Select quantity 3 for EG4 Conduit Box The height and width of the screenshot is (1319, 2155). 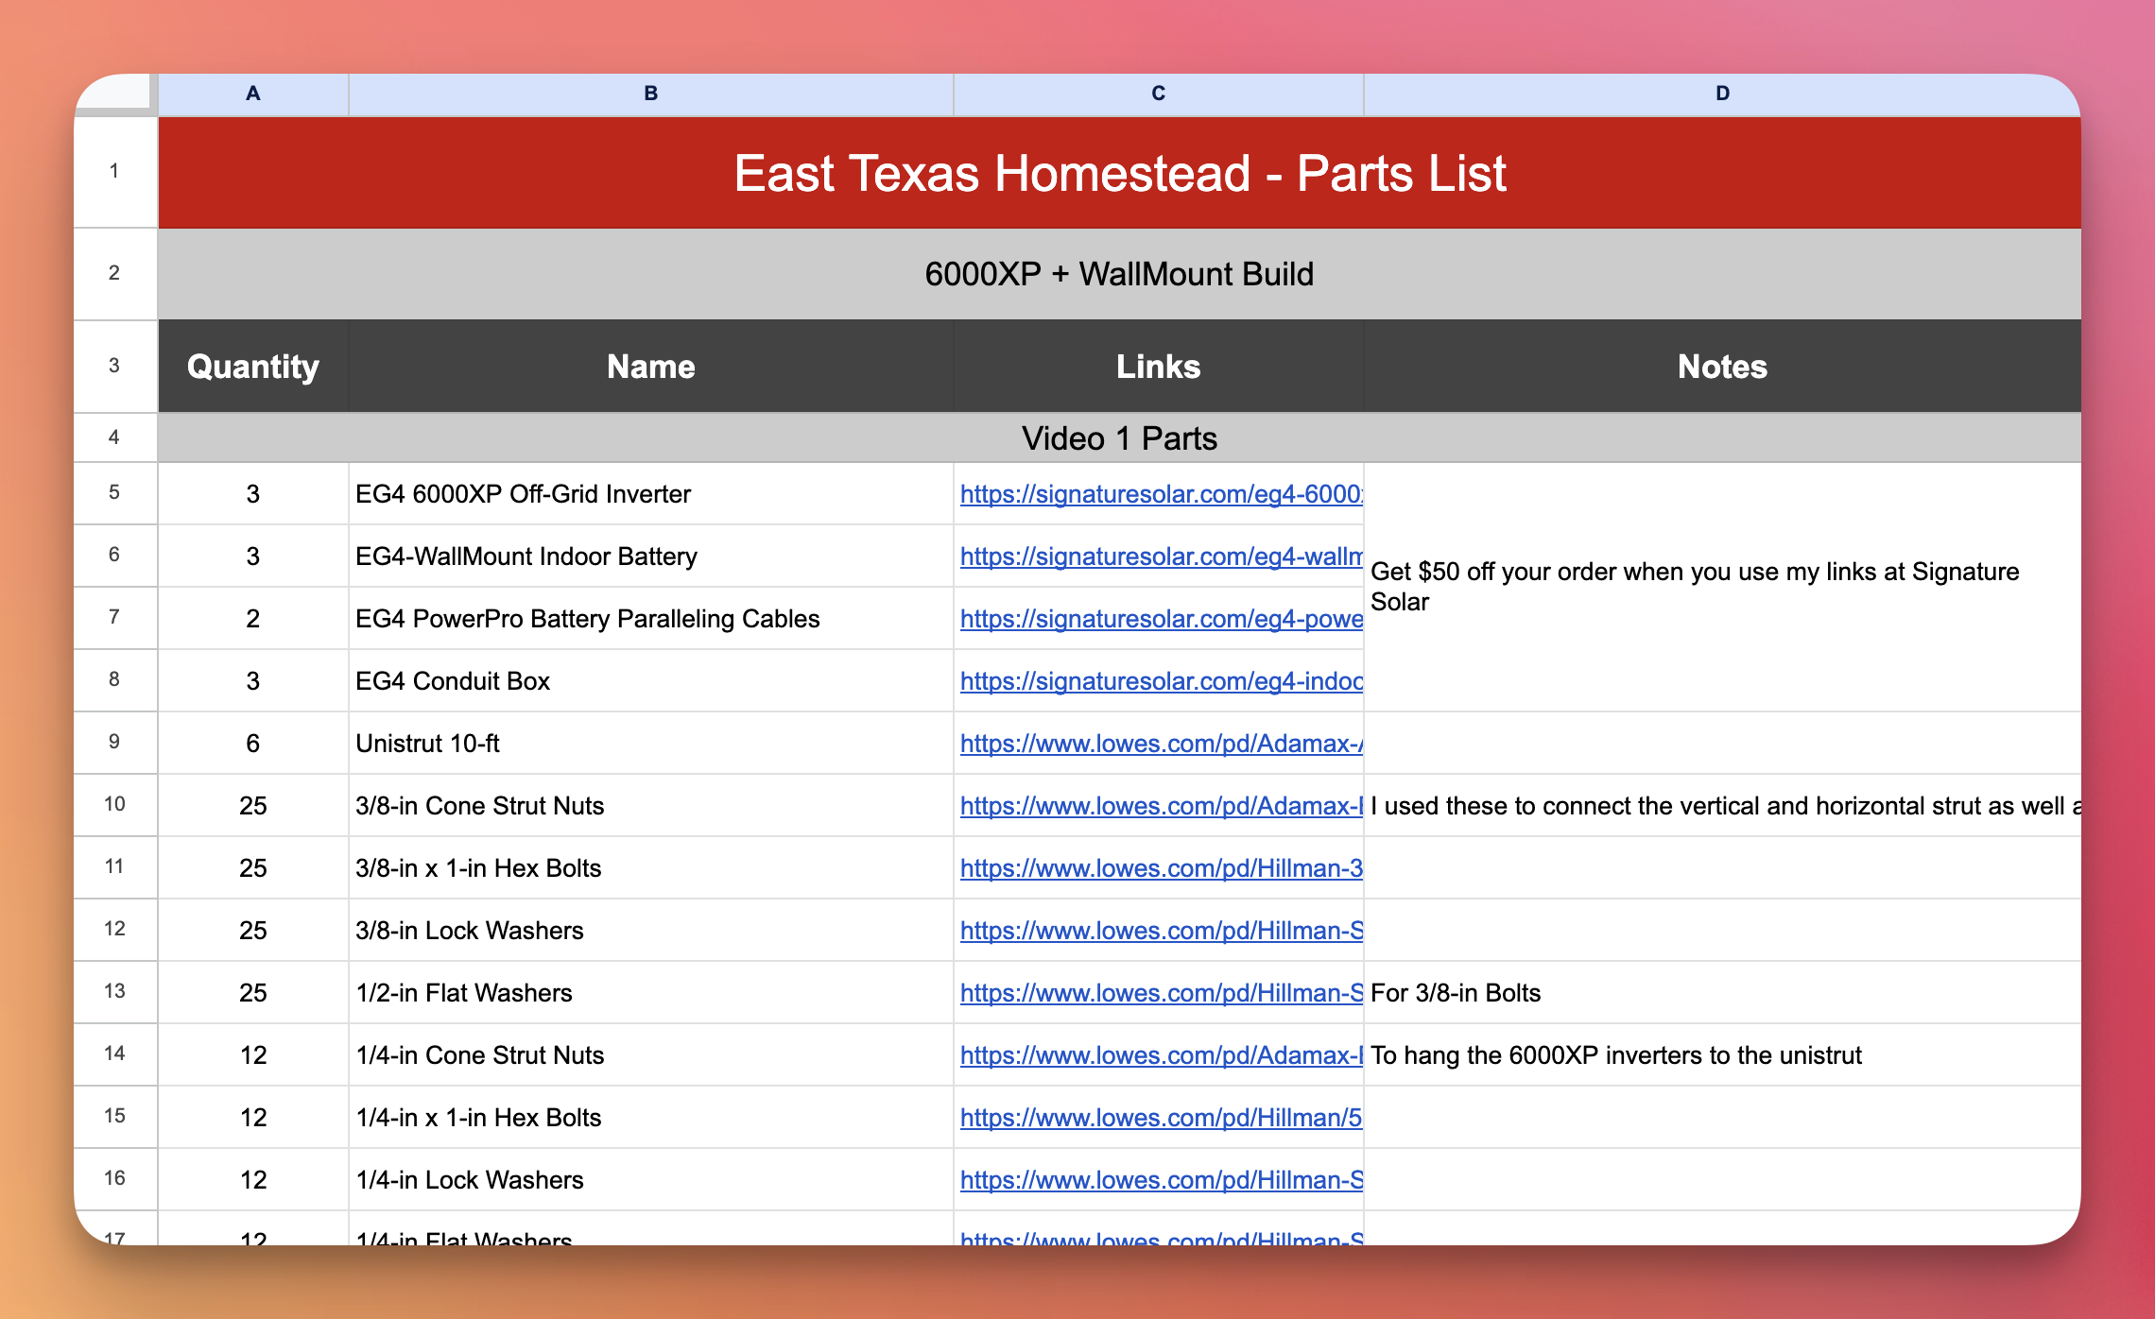tap(253, 681)
